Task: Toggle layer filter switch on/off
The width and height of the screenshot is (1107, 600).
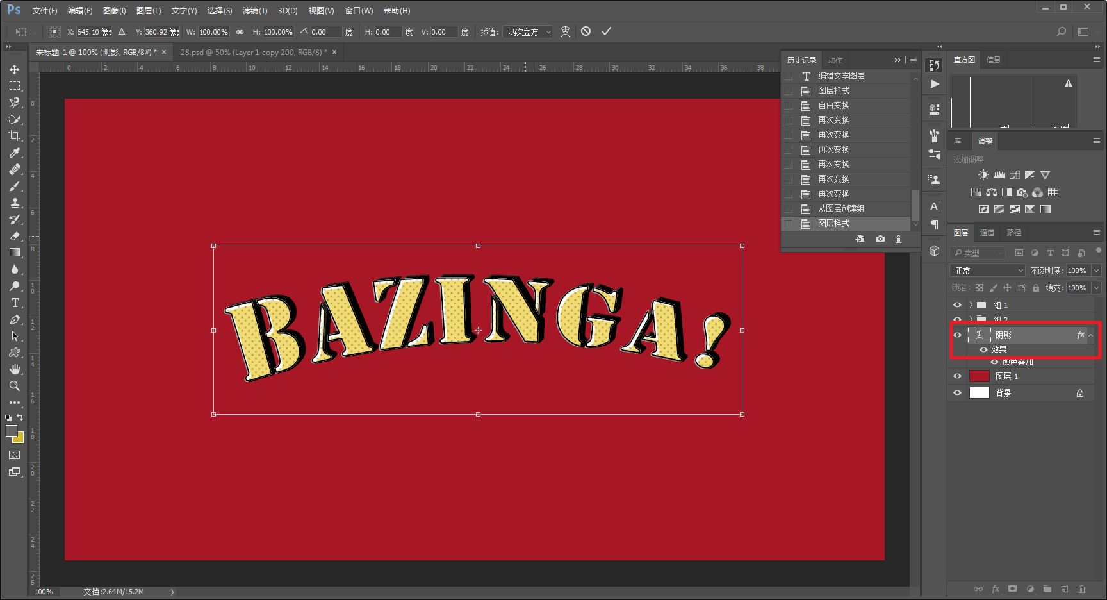Action: click(1098, 251)
